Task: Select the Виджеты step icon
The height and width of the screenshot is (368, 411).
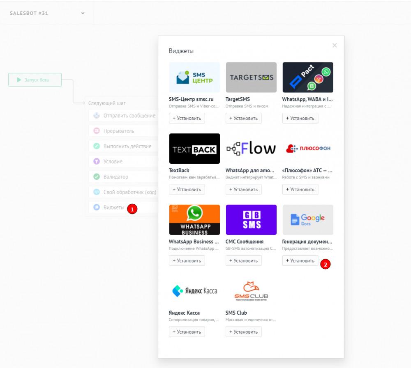Action: (x=97, y=207)
